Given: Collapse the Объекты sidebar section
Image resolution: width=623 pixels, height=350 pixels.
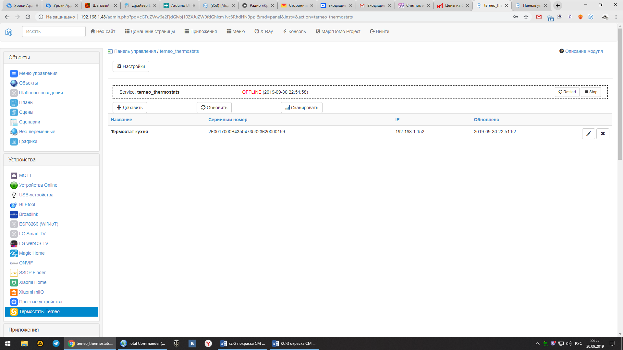Looking at the screenshot, I should tap(19, 57).
